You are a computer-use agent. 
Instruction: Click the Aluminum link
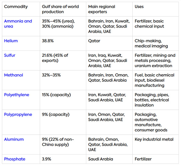14,139
